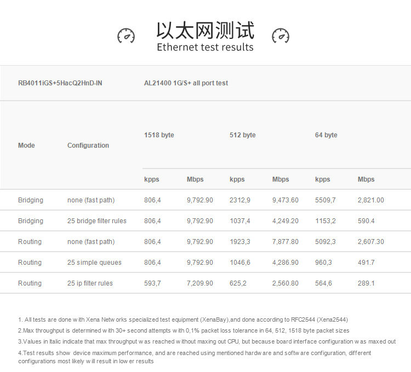Click footnote 2 about max throughput attempts
Image resolution: width=411 pixels, height=372 pixels.
(x=184, y=330)
